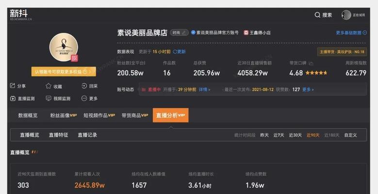Click 素说美丽 account profile picture
378x194 pixels.
click(64, 47)
